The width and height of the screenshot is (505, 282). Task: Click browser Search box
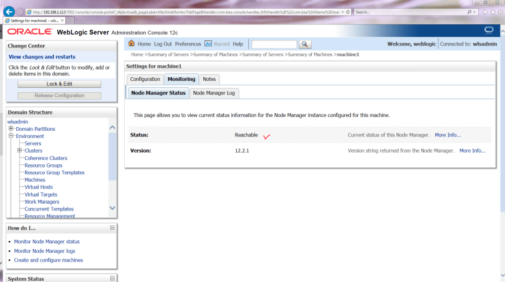click(411, 12)
